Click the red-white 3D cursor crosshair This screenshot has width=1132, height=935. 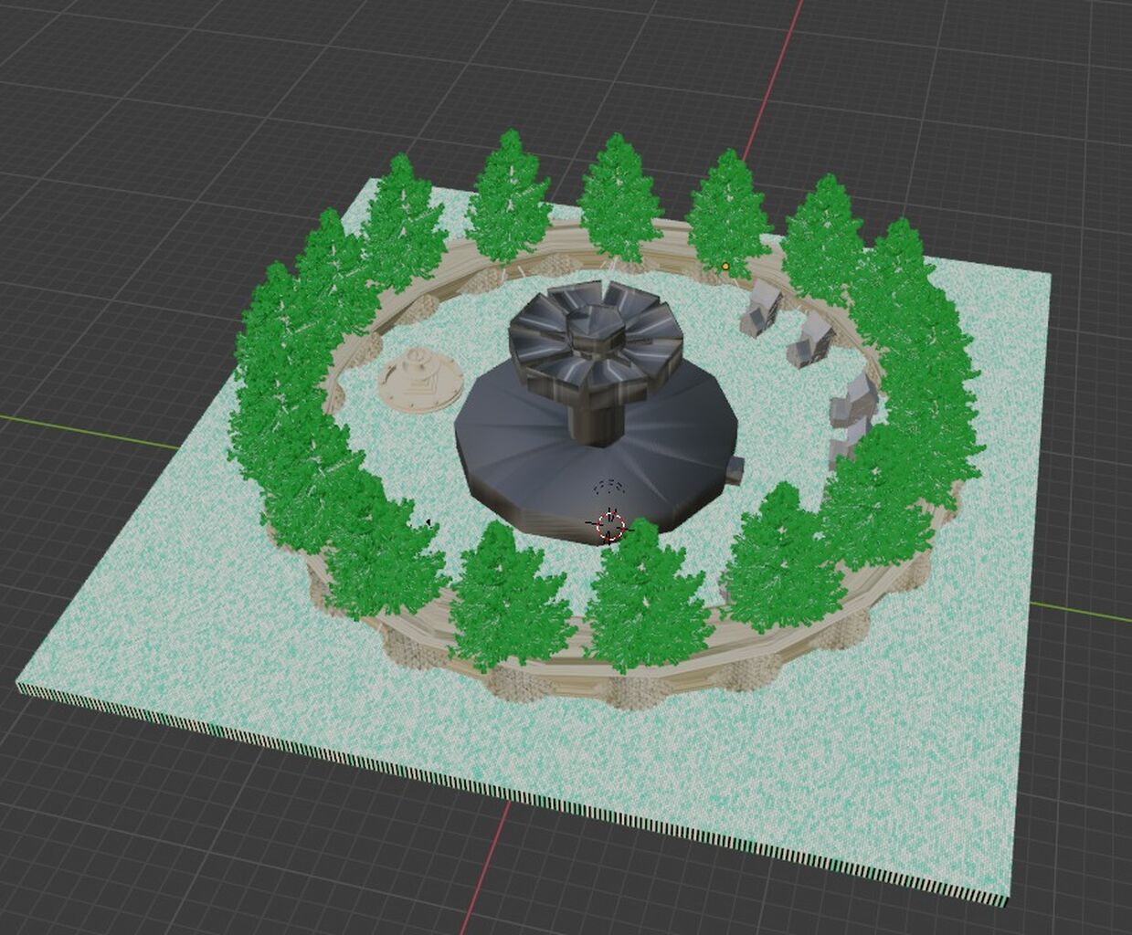point(610,525)
